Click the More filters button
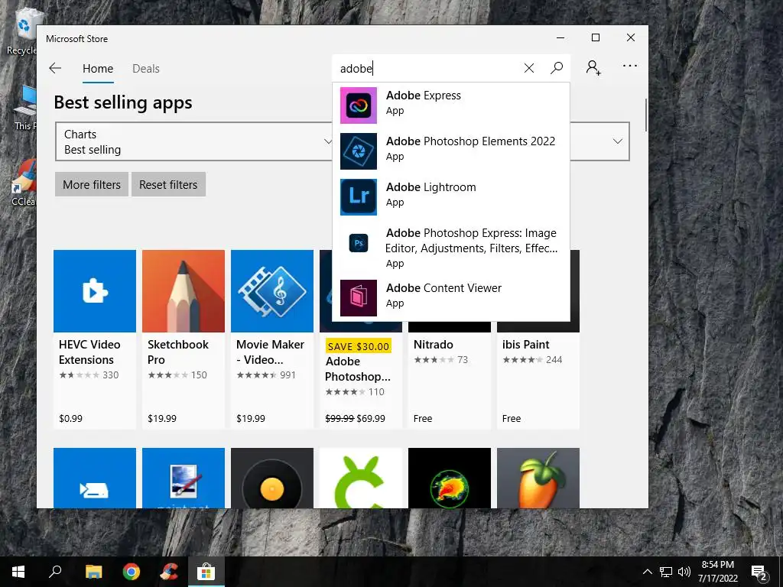 click(92, 185)
